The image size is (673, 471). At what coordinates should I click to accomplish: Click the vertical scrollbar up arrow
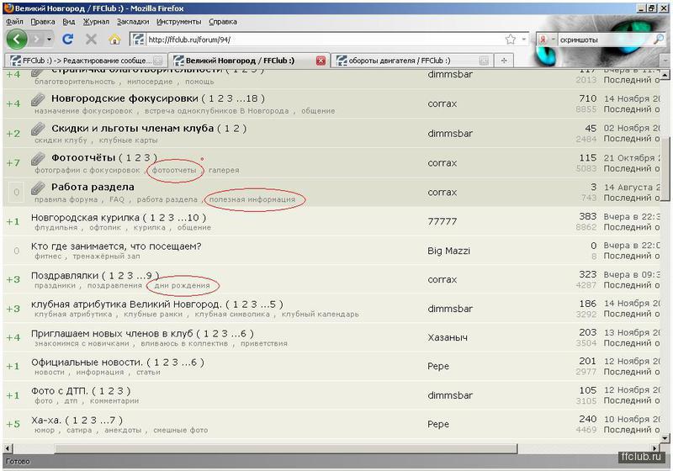click(x=665, y=75)
